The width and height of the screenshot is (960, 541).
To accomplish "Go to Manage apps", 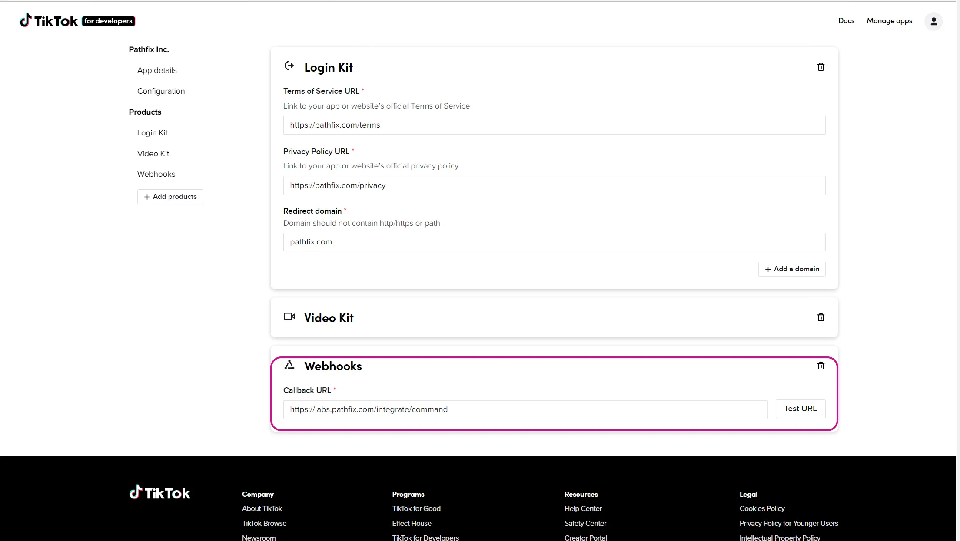I will click(889, 21).
